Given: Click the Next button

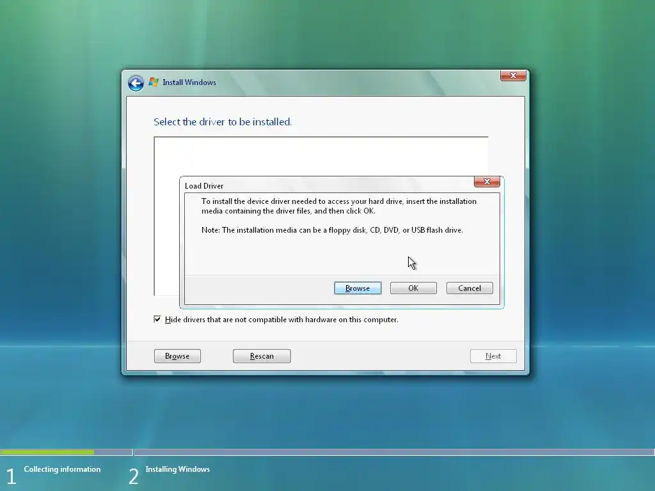Looking at the screenshot, I should (x=493, y=356).
